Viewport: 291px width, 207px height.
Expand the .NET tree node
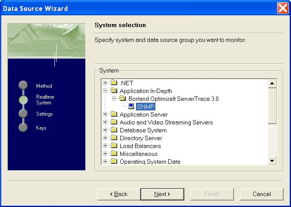(x=105, y=83)
